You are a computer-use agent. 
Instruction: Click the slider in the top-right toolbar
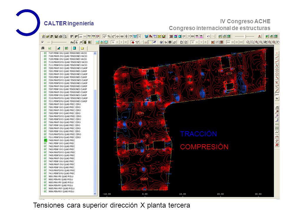(244, 37)
